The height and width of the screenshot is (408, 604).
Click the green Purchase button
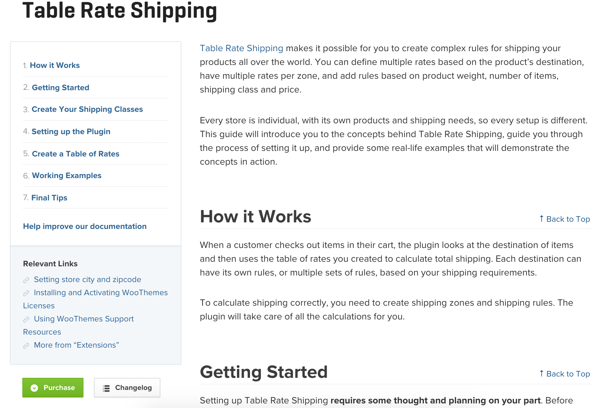click(x=53, y=388)
